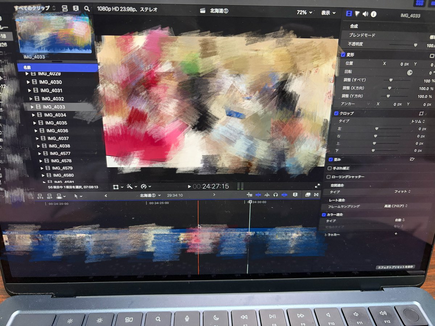This screenshot has height=326, width=435.
Task: Insert clip into the timeline button
Action: [x=40, y=196]
